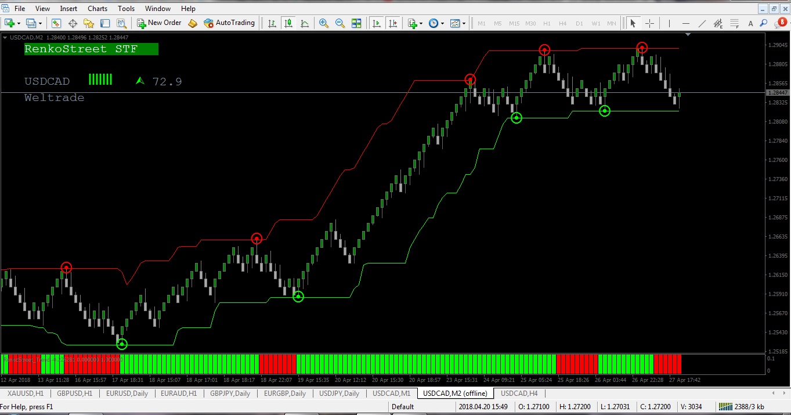
Task: Open the Window menu
Action: pos(158,9)
